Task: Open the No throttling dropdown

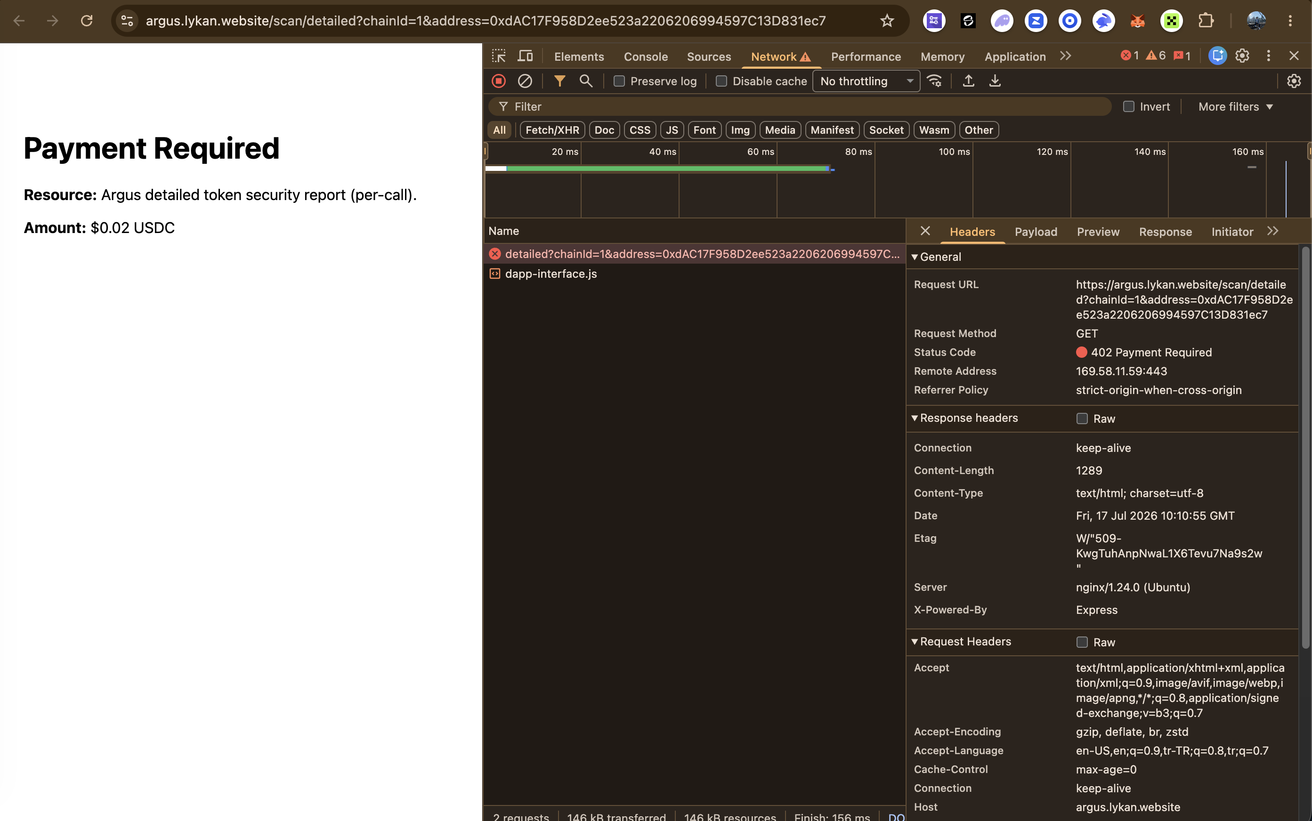Action: click(x=866, y=81)
